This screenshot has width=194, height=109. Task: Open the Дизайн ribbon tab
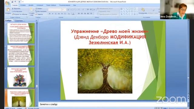point(31,5)
